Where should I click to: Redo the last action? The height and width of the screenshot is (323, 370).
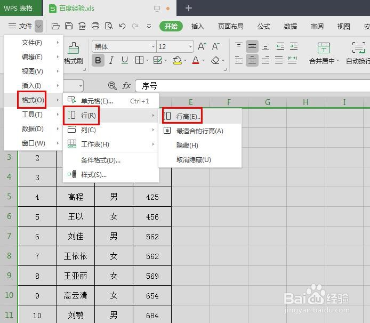(135, 26)
